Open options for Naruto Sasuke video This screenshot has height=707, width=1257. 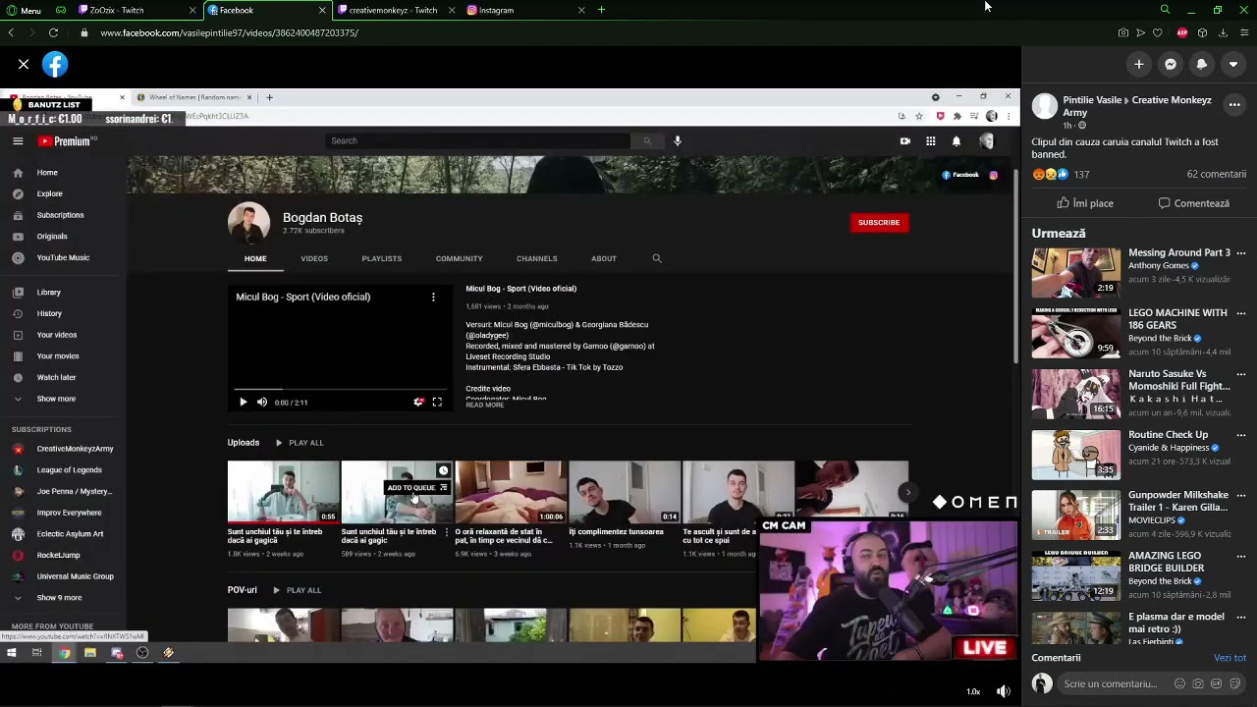tap(1241, 374)
